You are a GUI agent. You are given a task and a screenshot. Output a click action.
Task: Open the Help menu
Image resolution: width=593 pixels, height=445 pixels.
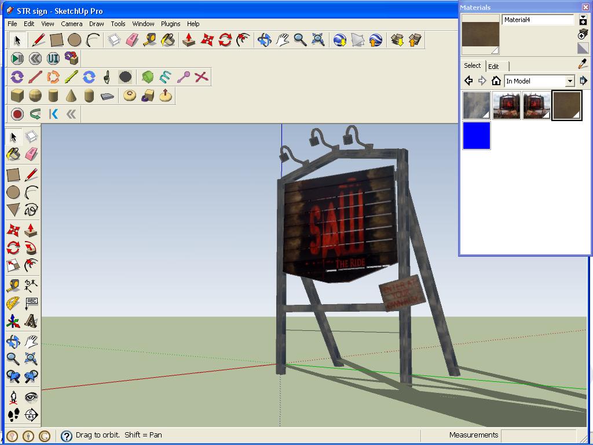pyautogui.click(x=193, y=23)
